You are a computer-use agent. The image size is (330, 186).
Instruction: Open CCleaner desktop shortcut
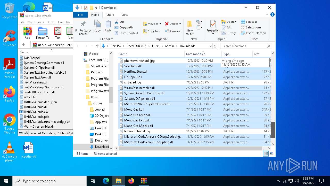(9, 38)
